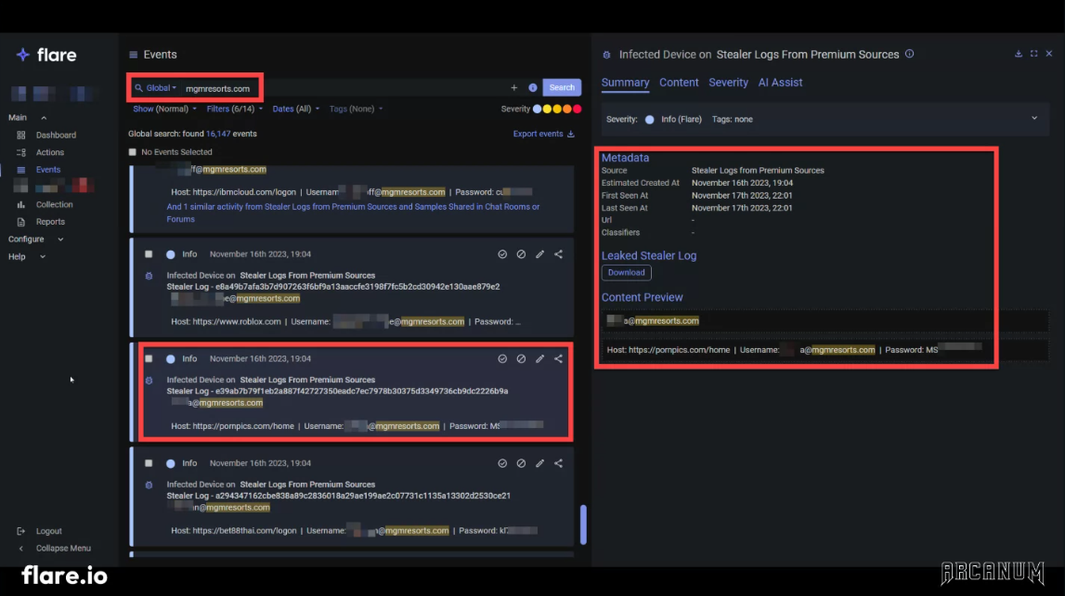Viewport: 1065px width, 596px height.
Task: Download the Leaked Stealer Log
Action: (x=626, y=273)
